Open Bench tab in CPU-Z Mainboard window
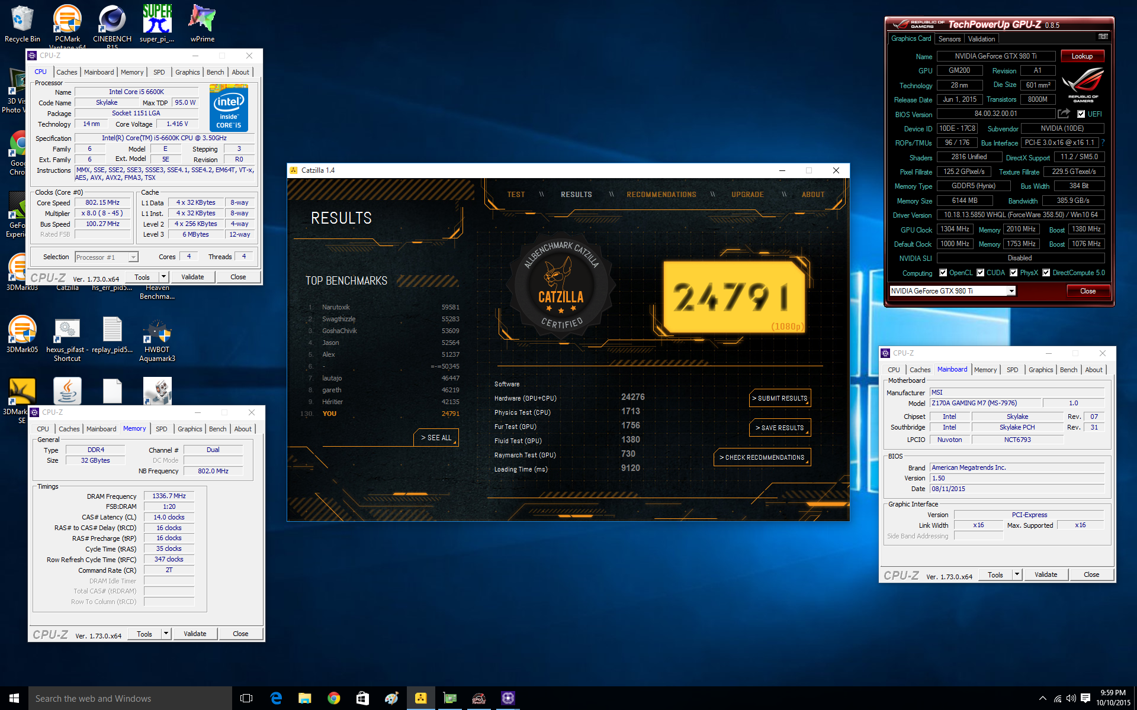The width and height of the screenshot is (1137, 710). [1068, 370]
